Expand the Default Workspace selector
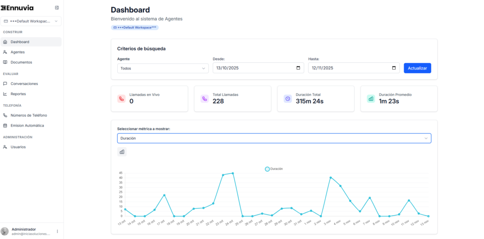The height and width of the screenshot is (239, 484). [x=31, y=21]
